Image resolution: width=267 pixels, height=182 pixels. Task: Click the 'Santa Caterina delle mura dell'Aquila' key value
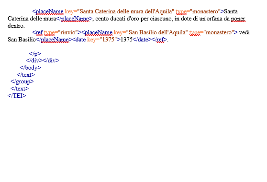[126, 11]
